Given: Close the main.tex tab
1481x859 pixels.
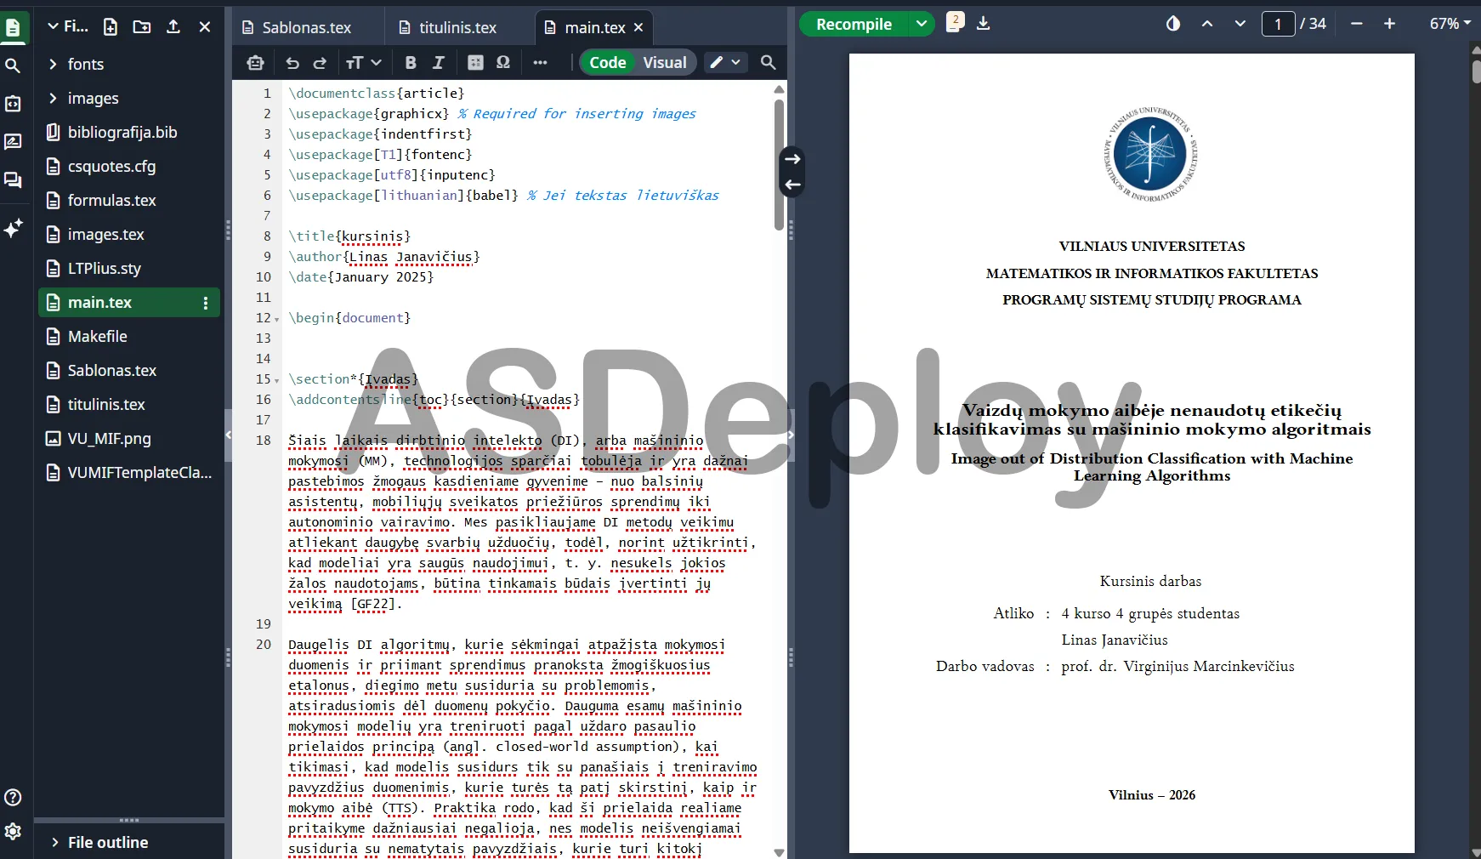Looking at the screenshot, I should [x=638, y=27].
